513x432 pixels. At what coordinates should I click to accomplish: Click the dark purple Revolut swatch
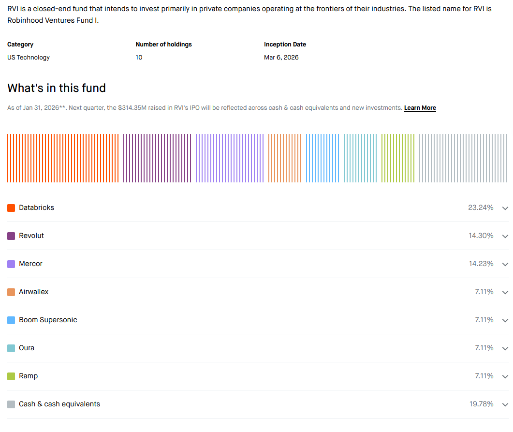(x=11, y=236)
